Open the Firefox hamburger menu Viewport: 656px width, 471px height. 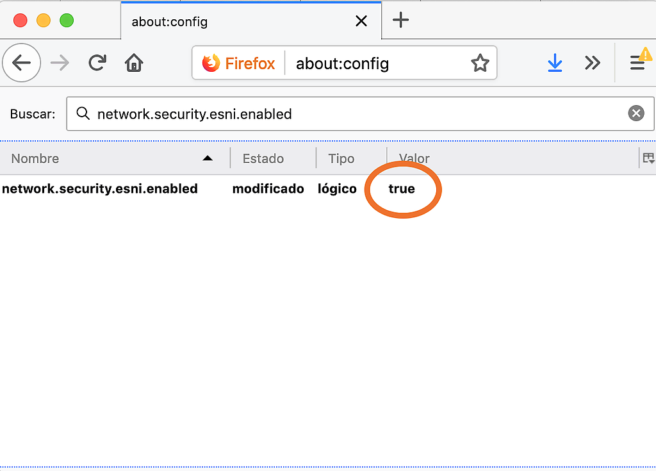pyautogui.click(x=637, y=63)
